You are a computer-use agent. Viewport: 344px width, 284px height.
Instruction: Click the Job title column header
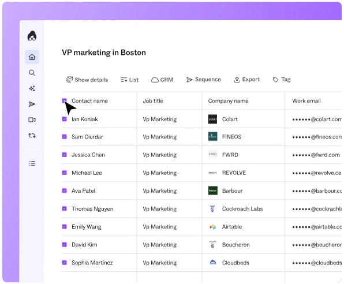tap(153, 101)
